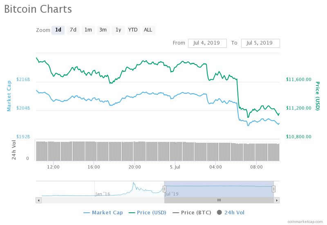
Task: Click navigator scrollbar left arrow
Action: (x=39, y=200)
